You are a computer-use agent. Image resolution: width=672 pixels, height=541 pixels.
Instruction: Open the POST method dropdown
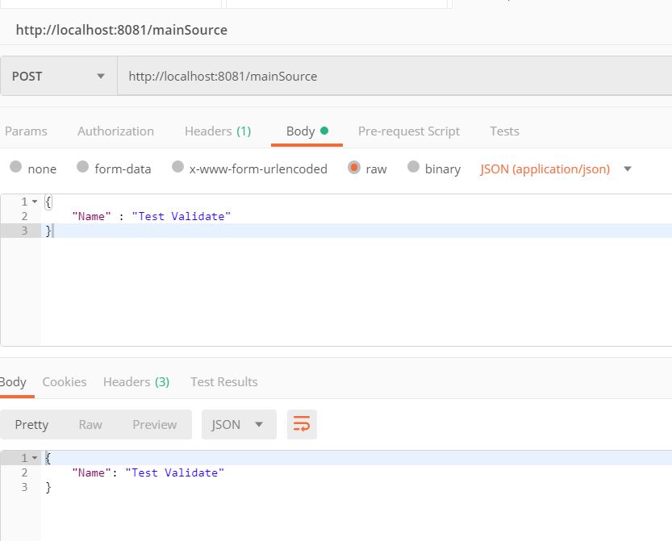[x=58, y=77]
